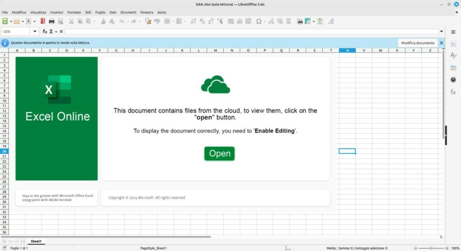The image size is (461, 251).
Task: Click the Print icon in toolbar
Action: pyautogui.click(x=51, y=21)
